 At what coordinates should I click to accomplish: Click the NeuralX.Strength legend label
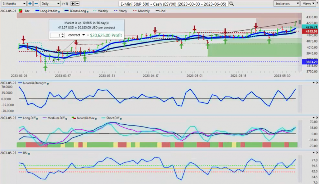coord(35,83)
